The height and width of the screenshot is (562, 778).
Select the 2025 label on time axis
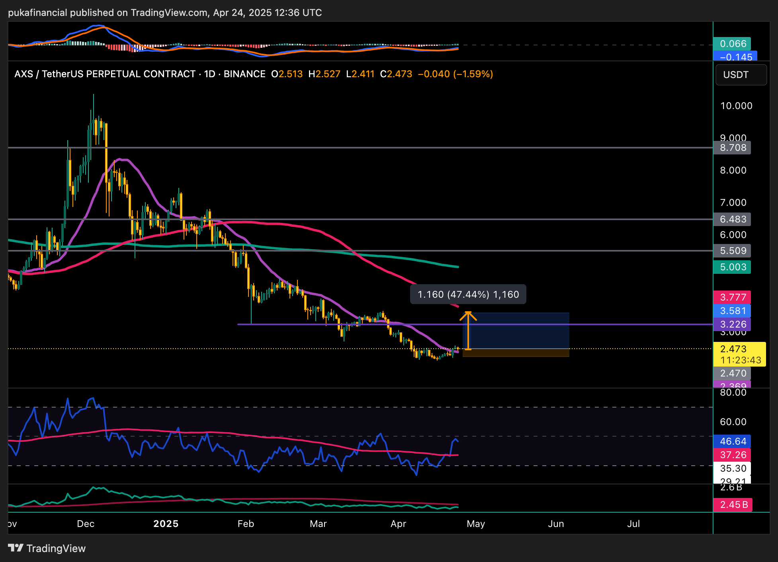coord(166,524)
